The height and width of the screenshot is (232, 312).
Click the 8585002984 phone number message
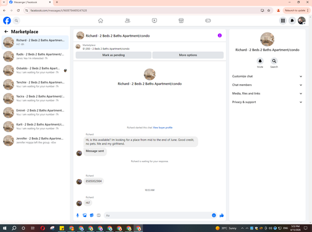[94, 181]
